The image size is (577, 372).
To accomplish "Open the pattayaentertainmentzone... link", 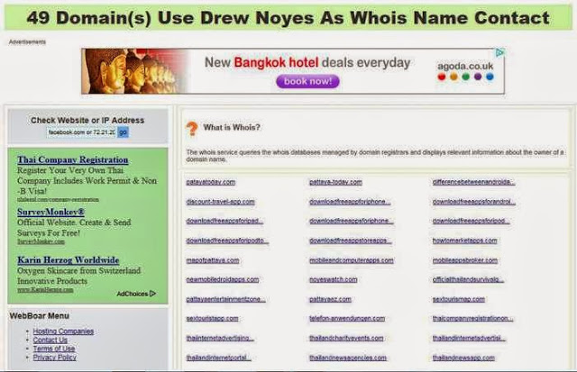I will click(225, 299).
